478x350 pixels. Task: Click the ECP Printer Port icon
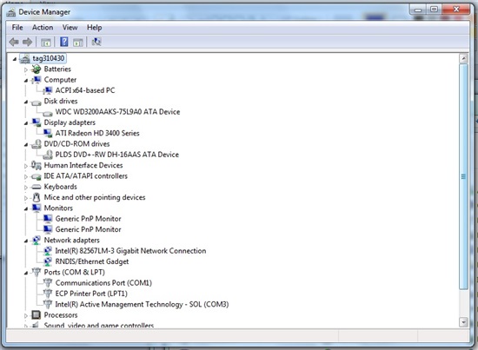pyautogui.click(x=48, y=294)
